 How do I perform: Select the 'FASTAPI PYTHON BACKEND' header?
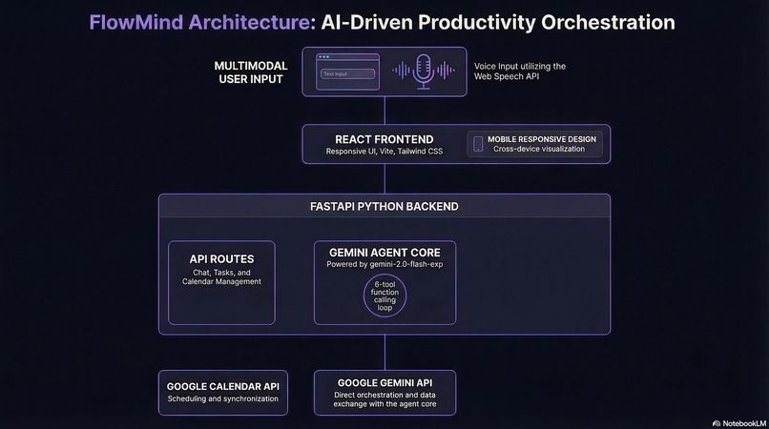(x=384, y=207)
